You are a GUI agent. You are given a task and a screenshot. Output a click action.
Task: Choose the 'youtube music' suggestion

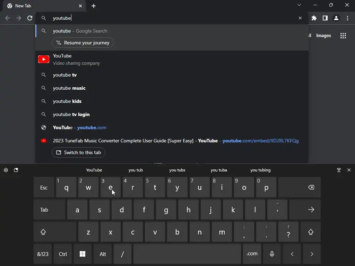click(x=172, y=88)
